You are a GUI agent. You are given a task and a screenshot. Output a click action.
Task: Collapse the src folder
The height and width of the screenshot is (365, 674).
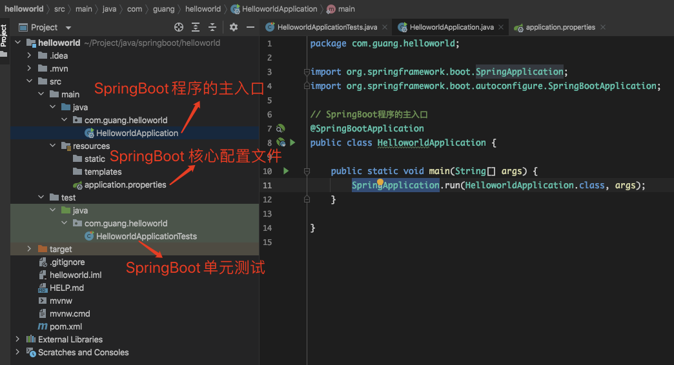[x=29, y=81]
